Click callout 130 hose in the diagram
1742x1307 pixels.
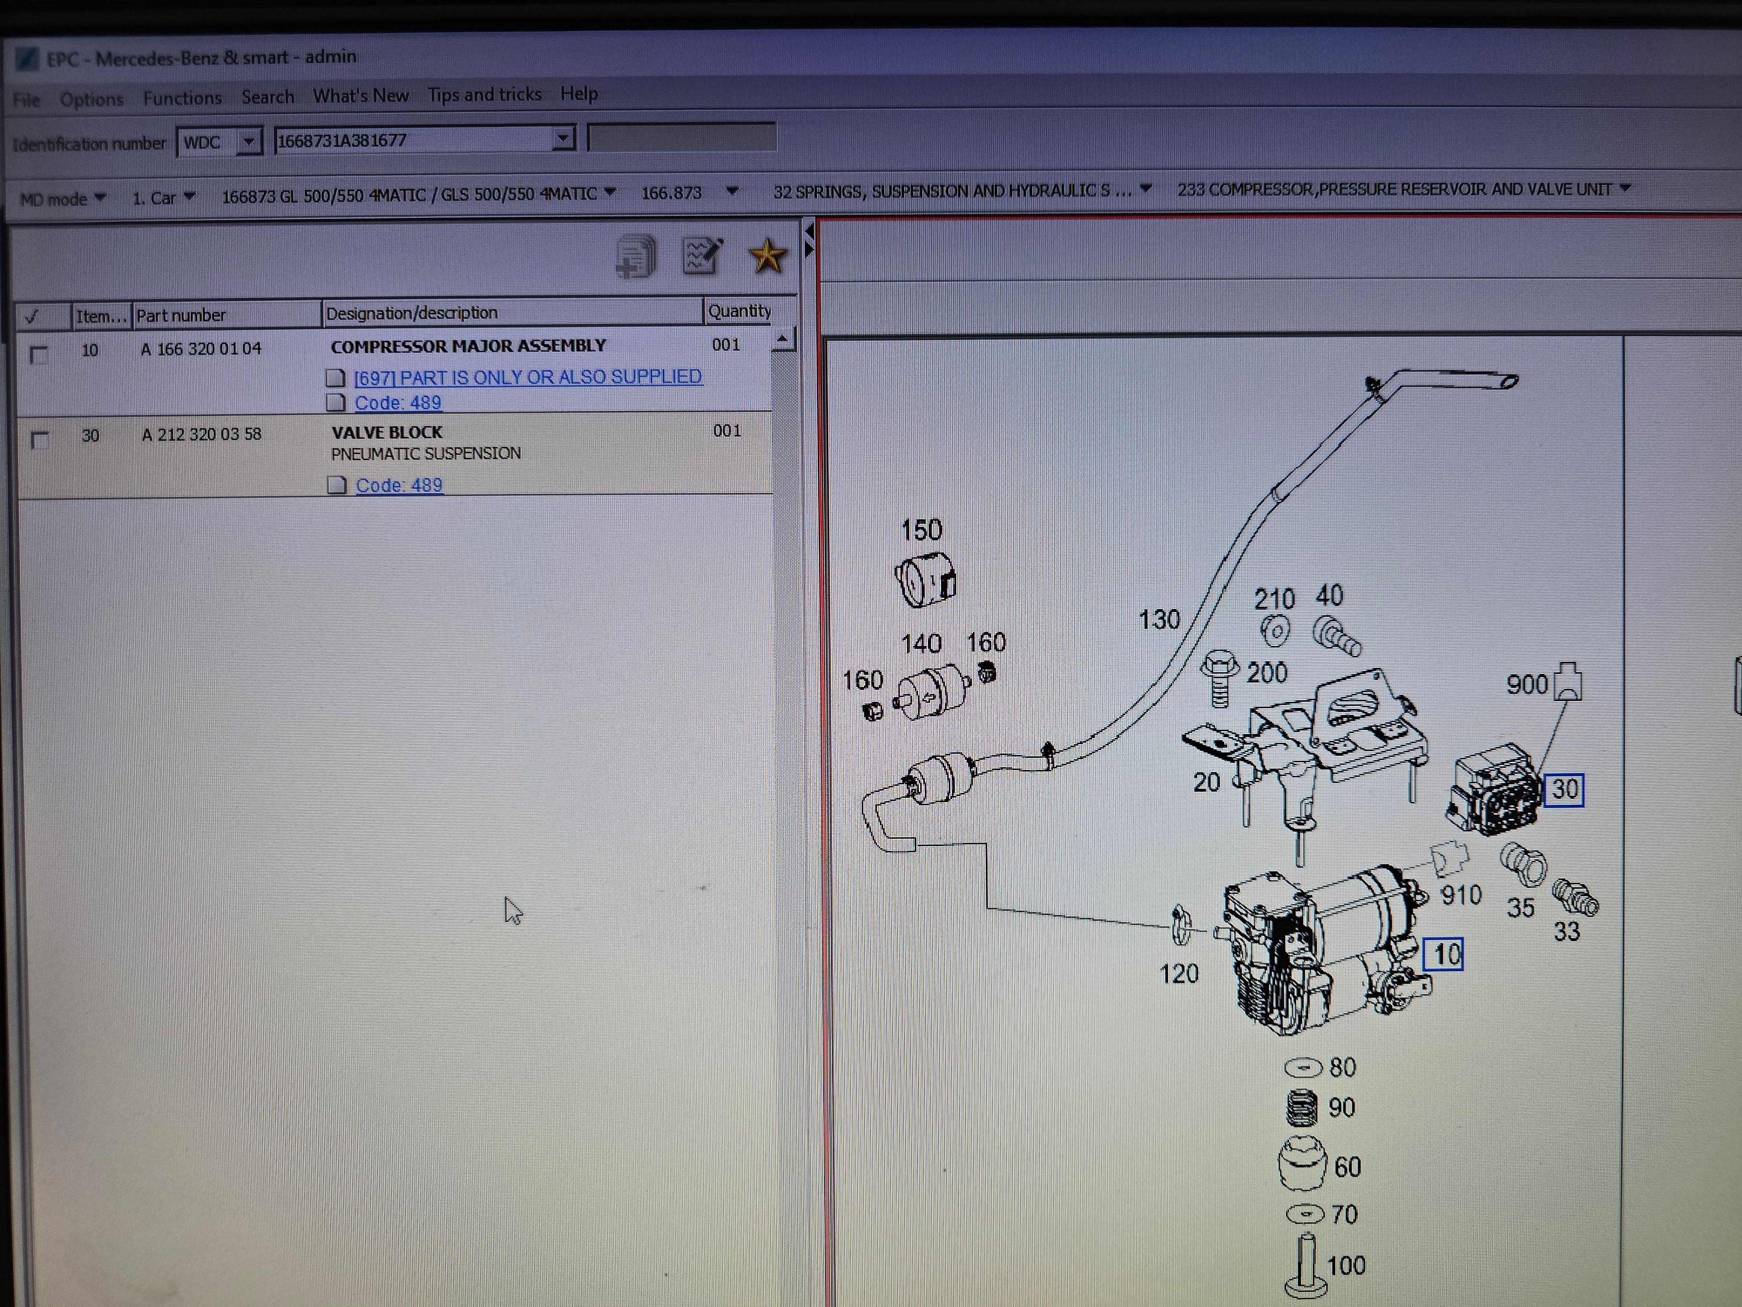pos(1159,619)
